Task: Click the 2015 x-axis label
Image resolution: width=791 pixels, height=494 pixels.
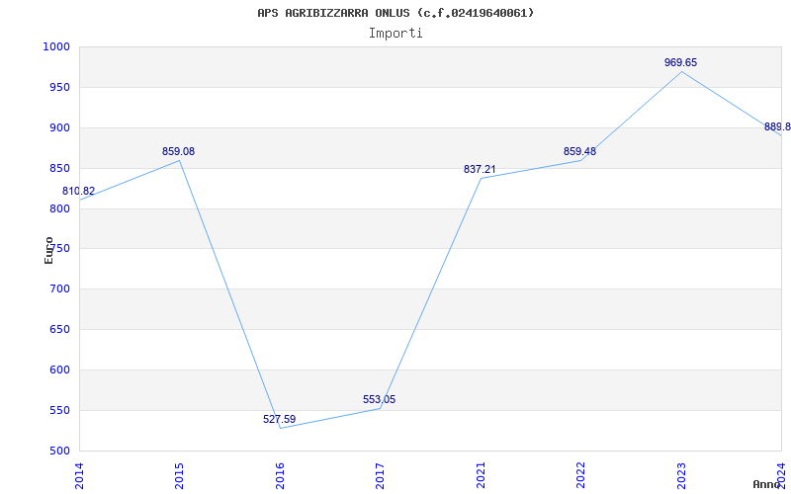Action: click(x=179, y=475)
